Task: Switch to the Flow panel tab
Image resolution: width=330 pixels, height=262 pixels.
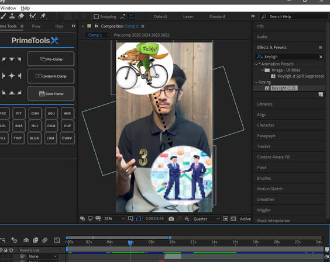Action: tap(36, 26)
